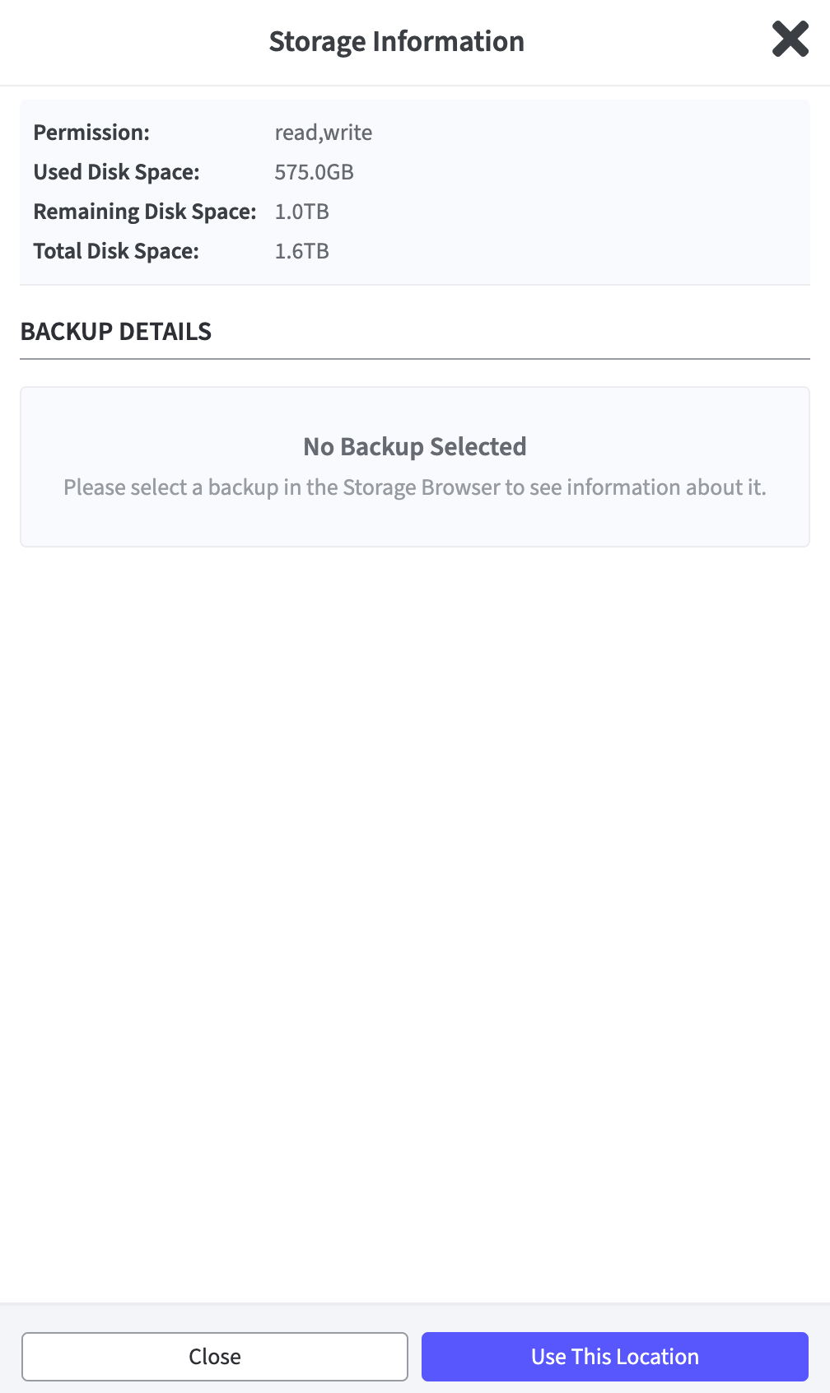Select the 575.0GB used space value
The height and width of the screenshot is (1393, 830).
pos(315,172)
